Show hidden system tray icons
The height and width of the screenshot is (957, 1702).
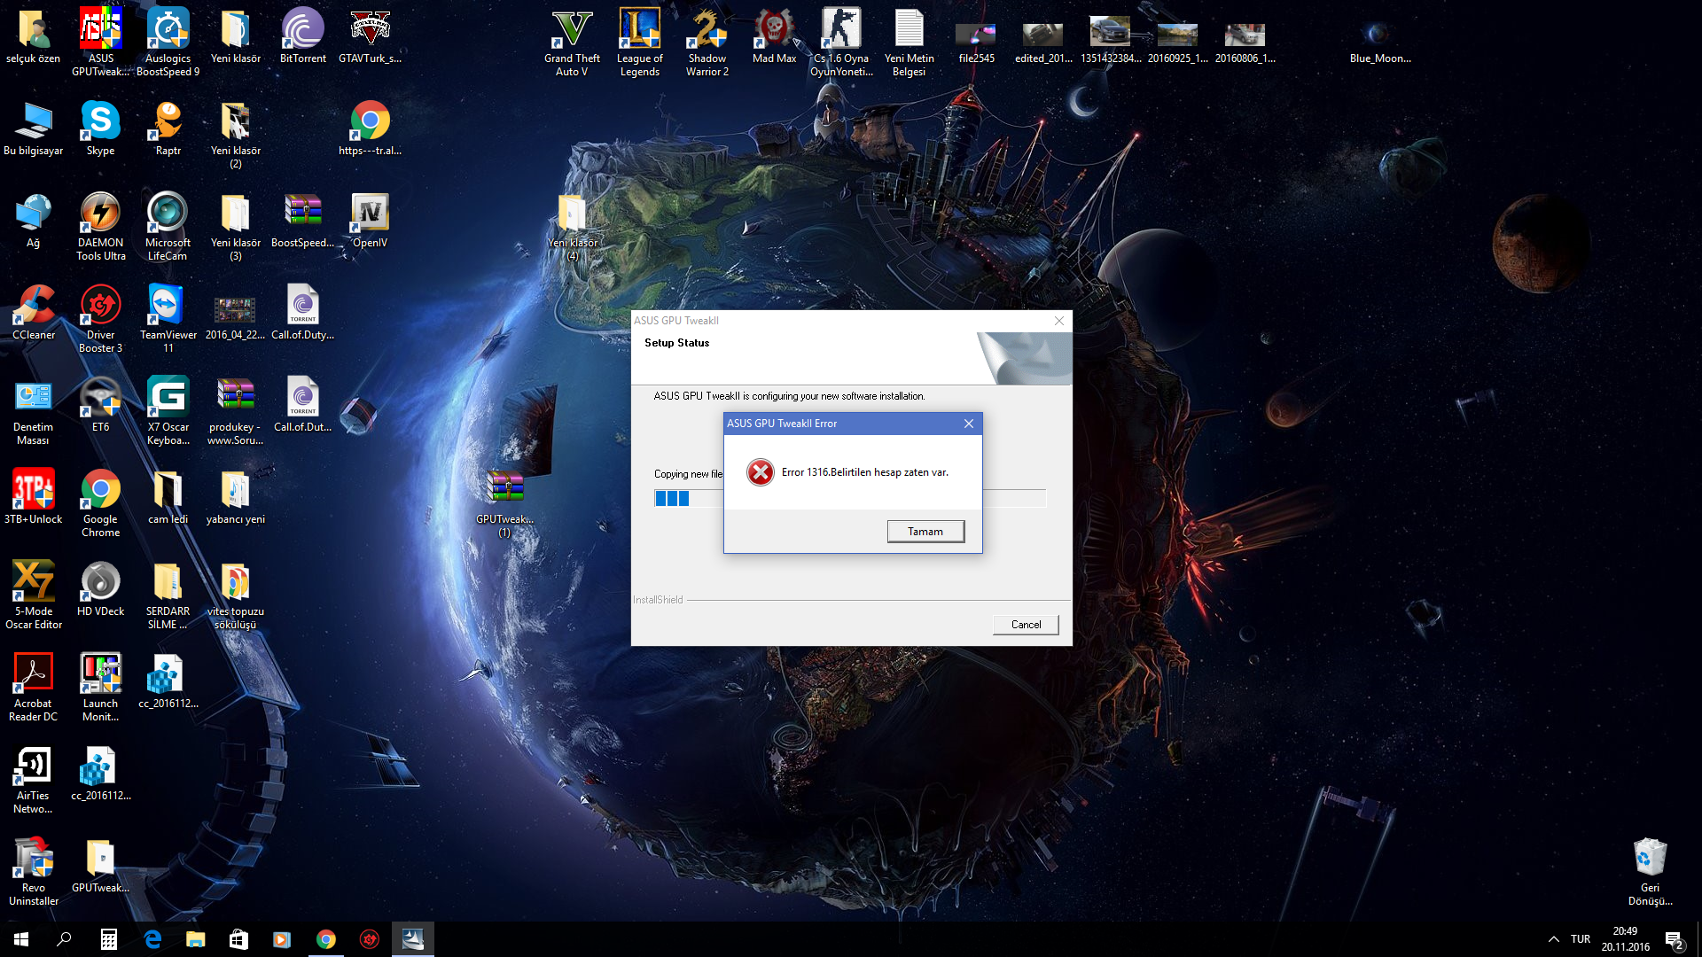pos(1553,939)
